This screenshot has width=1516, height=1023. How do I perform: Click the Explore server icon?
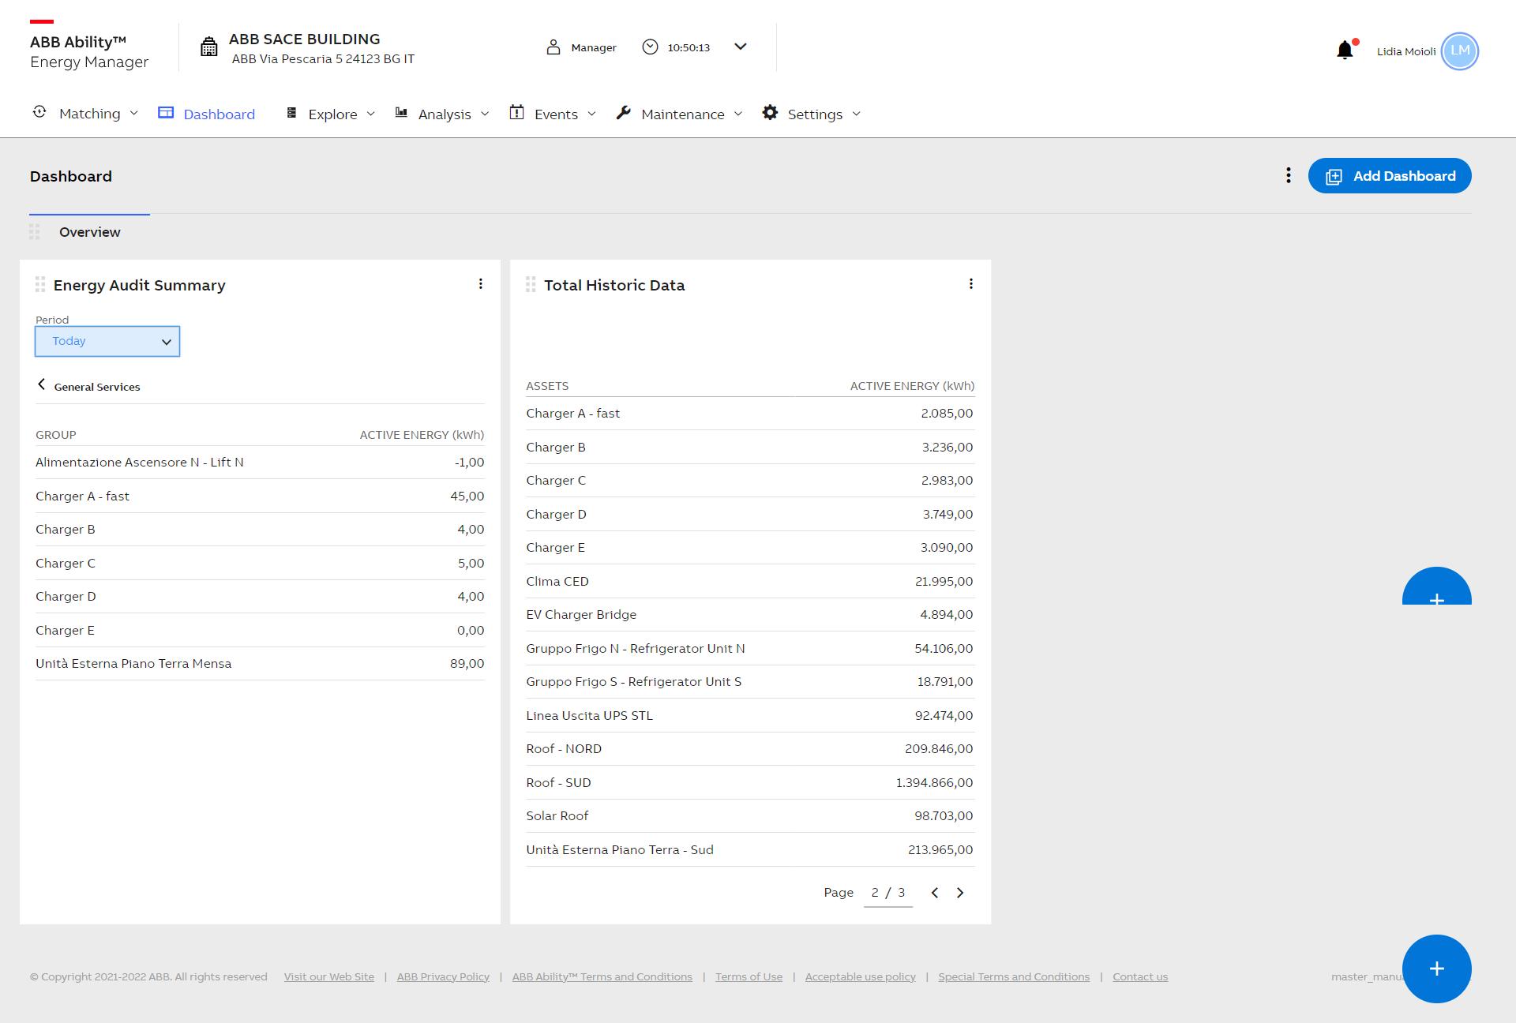(291, 113)
